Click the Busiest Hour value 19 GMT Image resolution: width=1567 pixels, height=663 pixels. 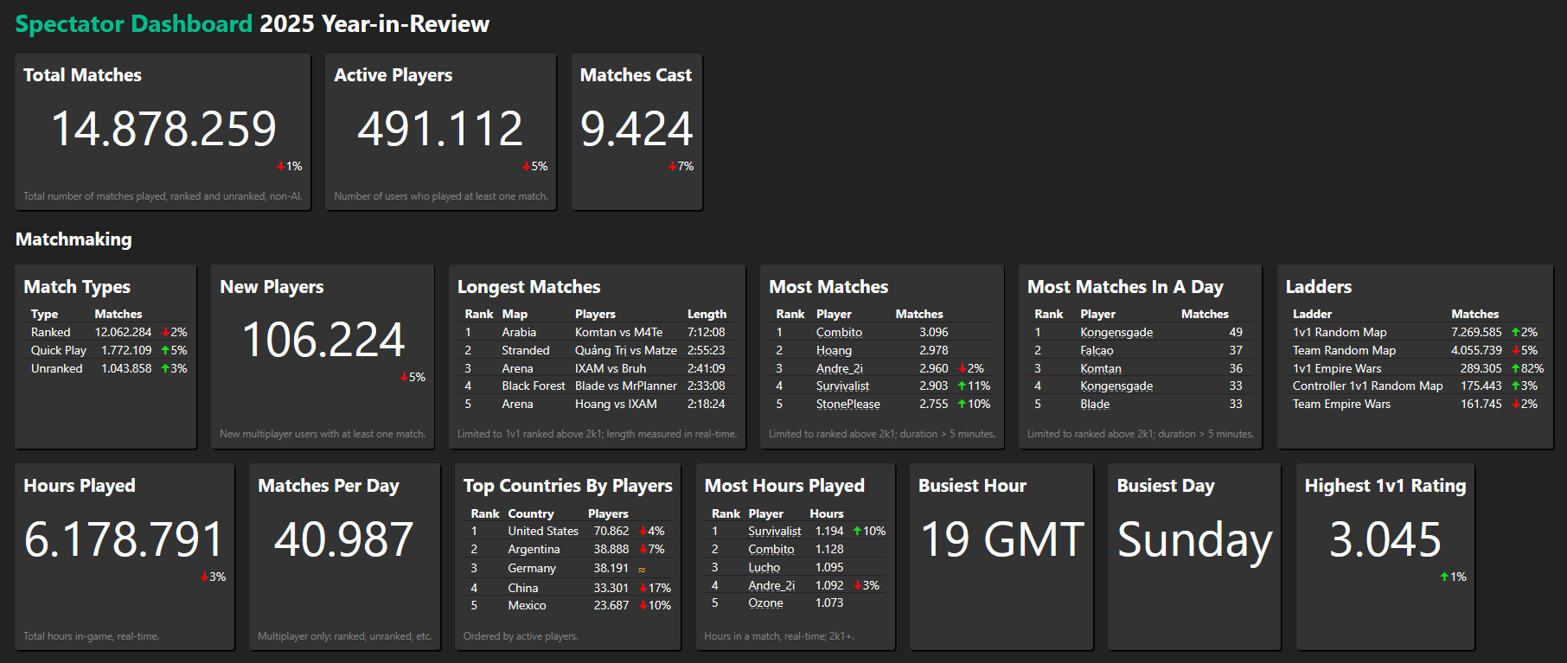click(x=1002, y=539)
